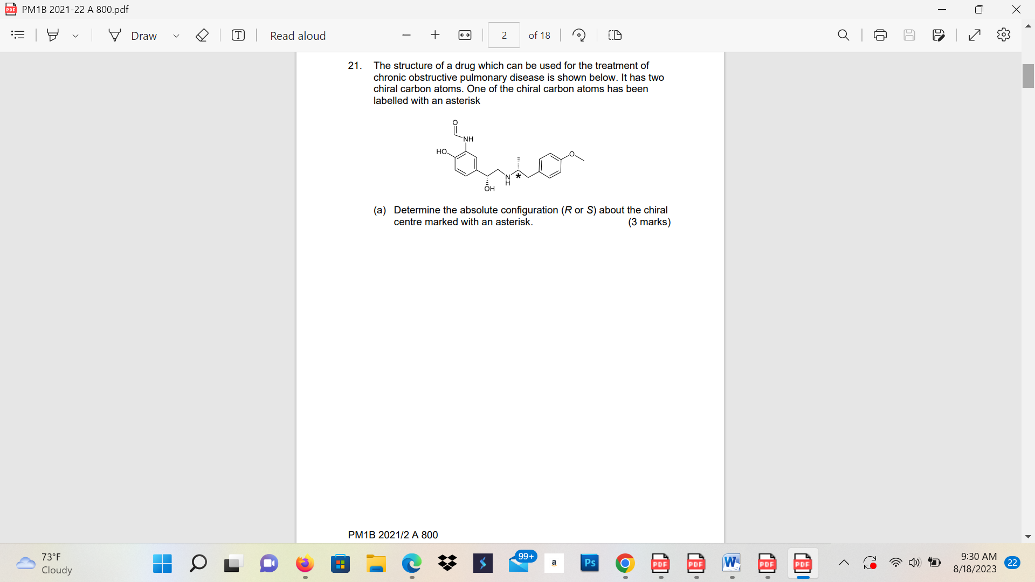
Task: Enter full screen mode
Action: [975, 36]
